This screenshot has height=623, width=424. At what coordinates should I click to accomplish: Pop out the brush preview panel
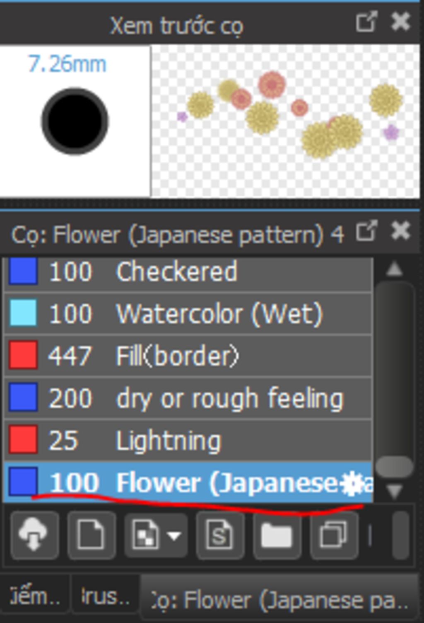366,22
